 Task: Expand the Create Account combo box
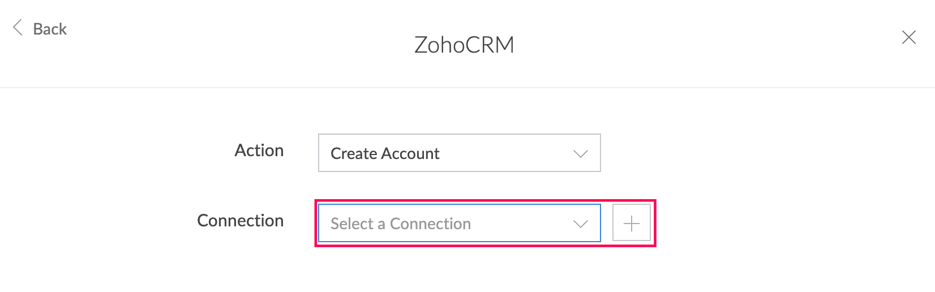(x=460, y=153)
